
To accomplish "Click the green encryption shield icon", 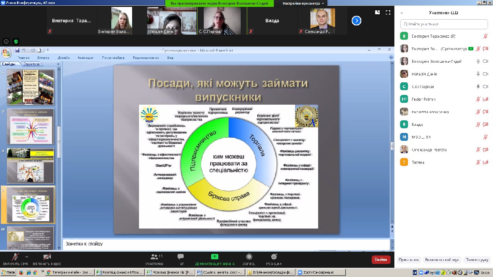I will pyautogui.click(x=16, y=42).
